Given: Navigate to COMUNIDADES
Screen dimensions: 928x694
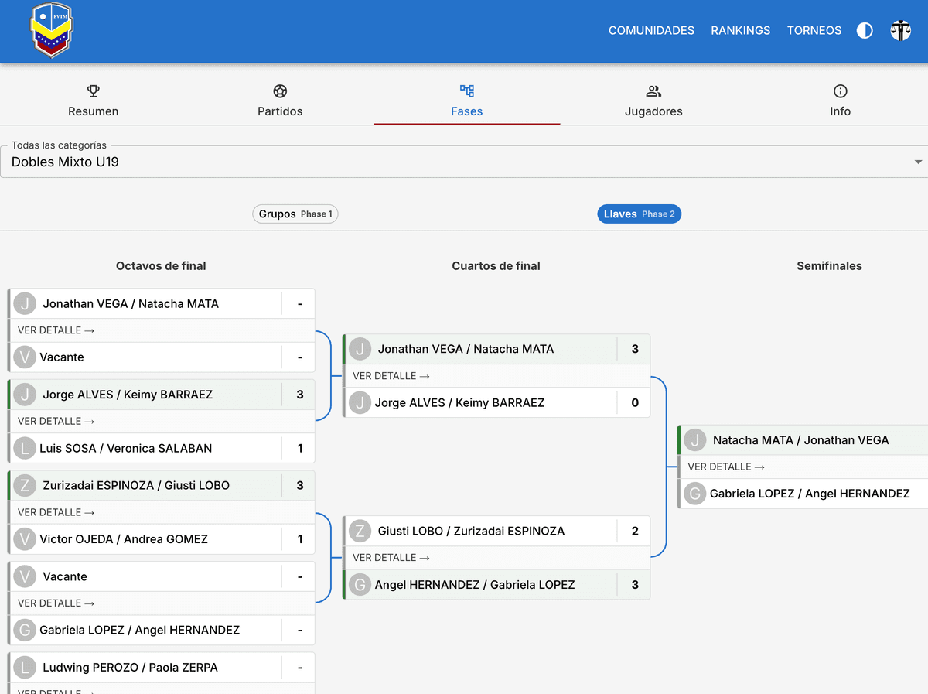Looking at the screenshot, I should tap(651, 31).
